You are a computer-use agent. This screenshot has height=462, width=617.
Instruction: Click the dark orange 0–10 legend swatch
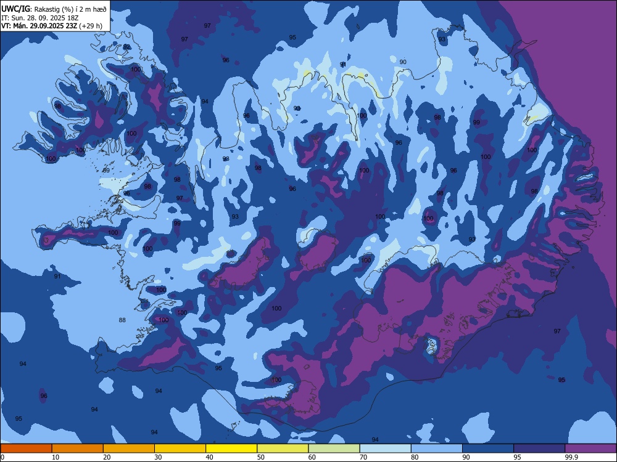click(x=26, y=448)
